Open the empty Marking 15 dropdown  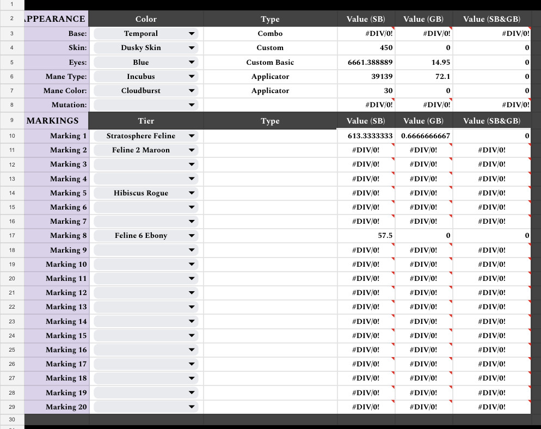click(x=146, y=335)
